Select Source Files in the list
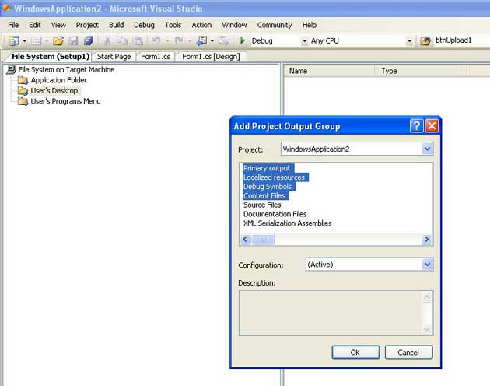The width and height of the screenshot is (490, 386). 262,205
